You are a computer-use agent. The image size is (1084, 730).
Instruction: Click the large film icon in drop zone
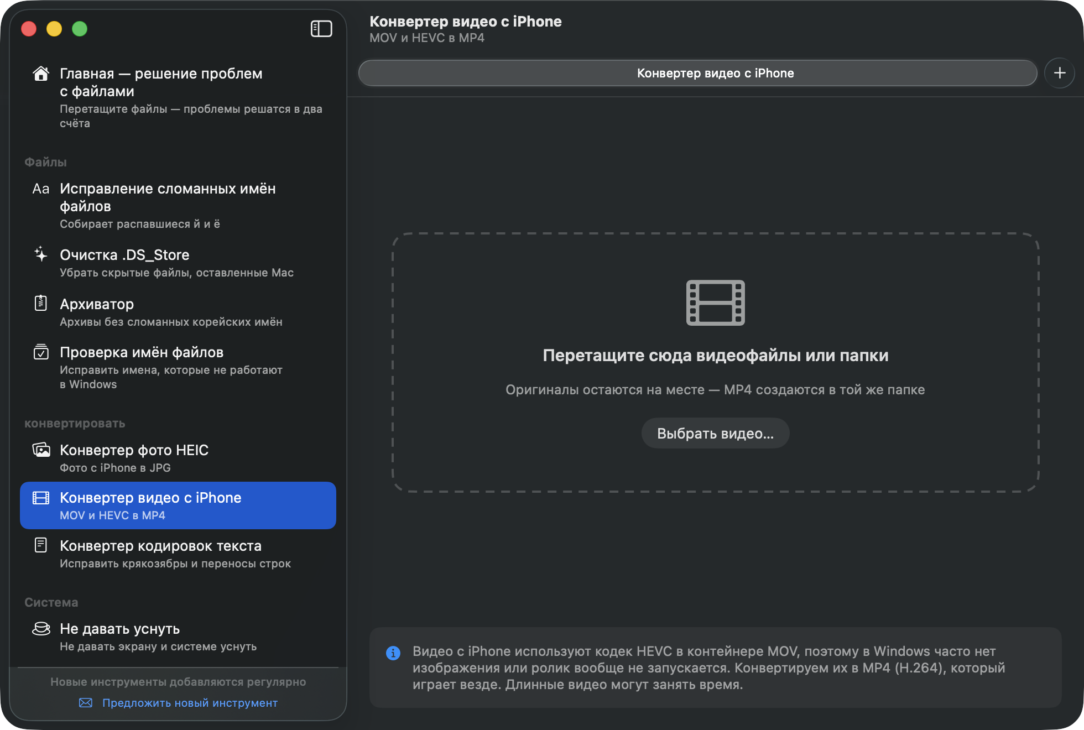point(716,303)
